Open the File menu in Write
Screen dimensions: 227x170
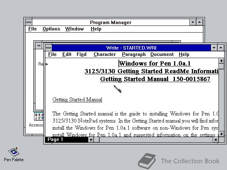[52, 55]
